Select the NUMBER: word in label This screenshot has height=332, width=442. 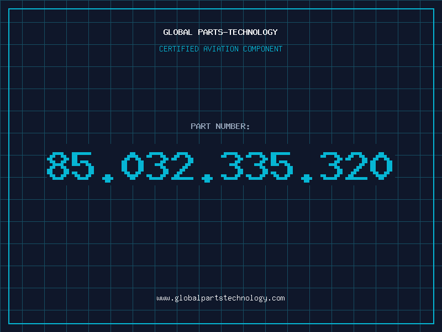(x=233, y=126)
